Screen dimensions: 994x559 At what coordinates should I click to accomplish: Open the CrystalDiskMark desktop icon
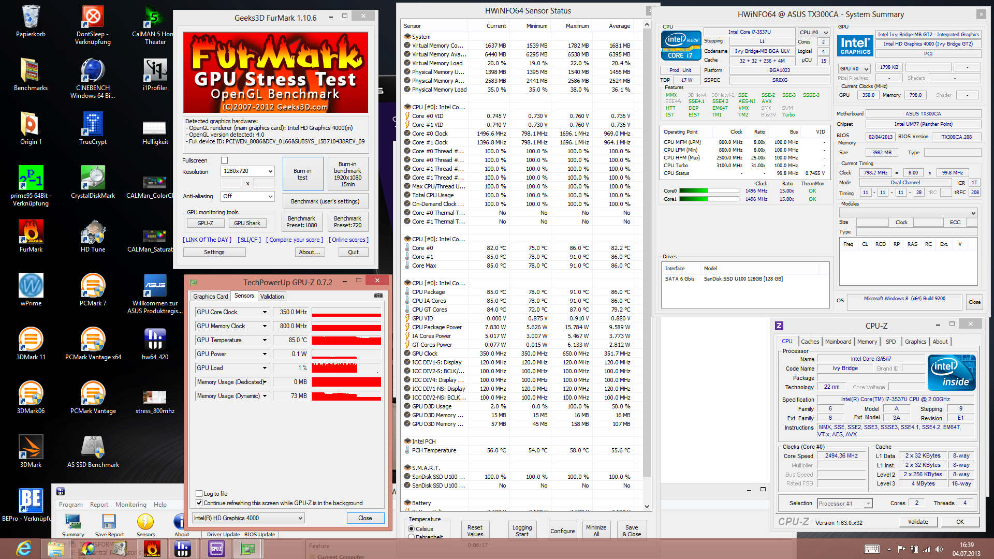click(93, 178)
